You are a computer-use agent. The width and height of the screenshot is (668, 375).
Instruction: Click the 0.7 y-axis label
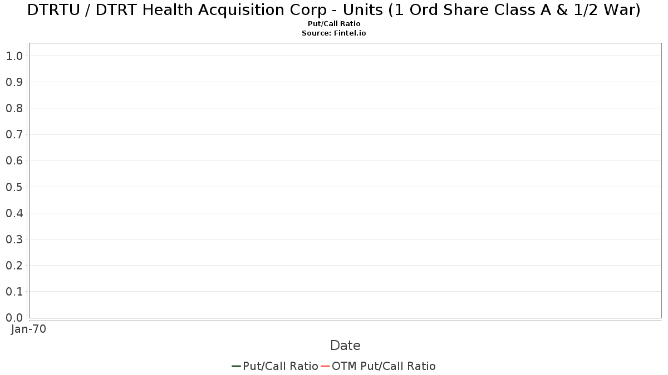point(14,134)
